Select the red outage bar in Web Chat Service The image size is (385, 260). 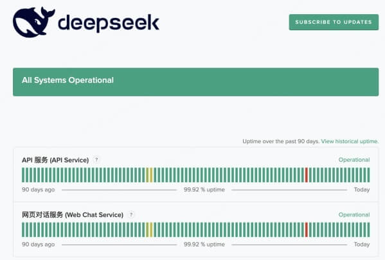click(306, 230)
